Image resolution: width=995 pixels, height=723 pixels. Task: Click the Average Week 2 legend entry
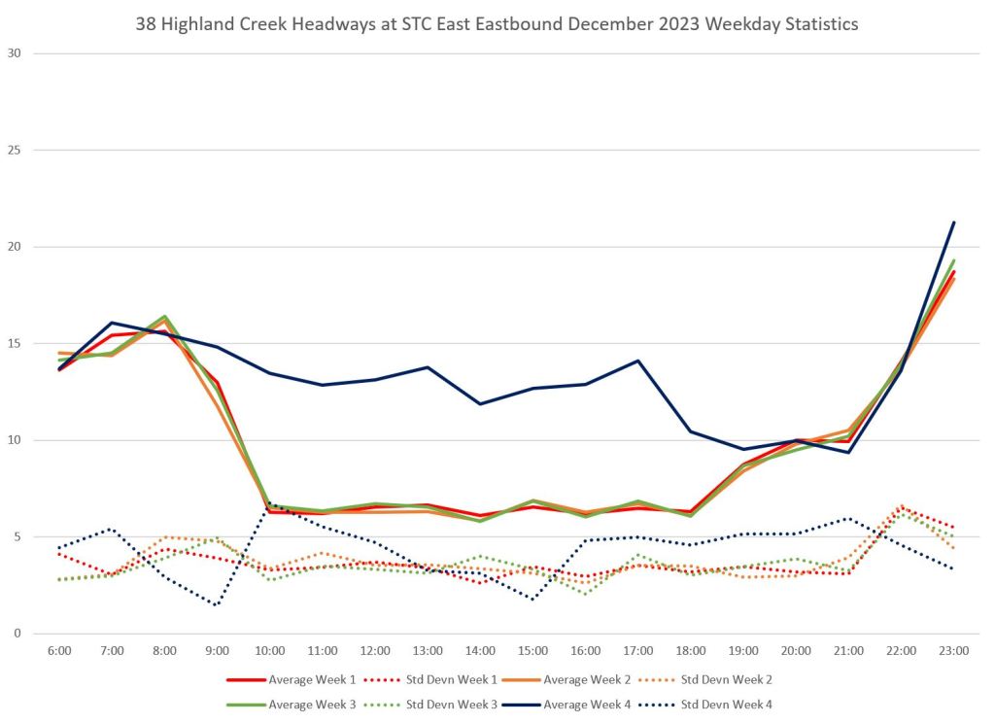[x=587, y=679]
